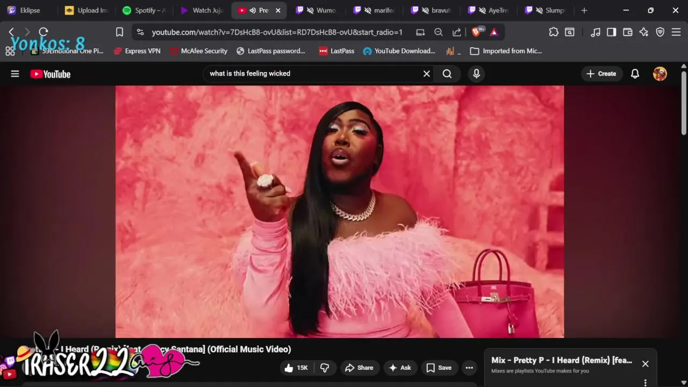688x387 pixels.
Task: Open more actions three-dot button
Action: click(x=469, y=368)
